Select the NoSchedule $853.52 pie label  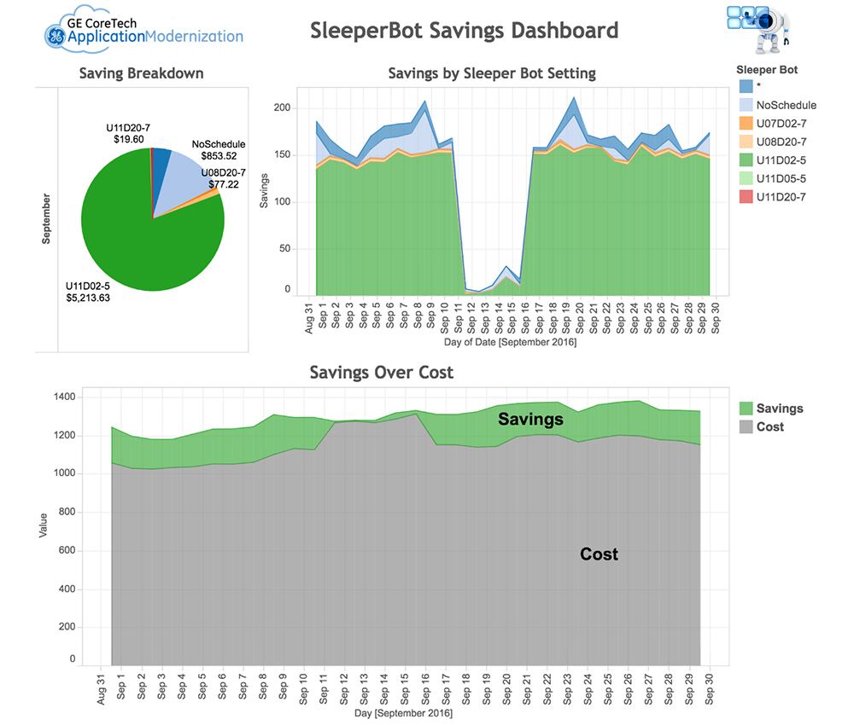click(219, 150)
